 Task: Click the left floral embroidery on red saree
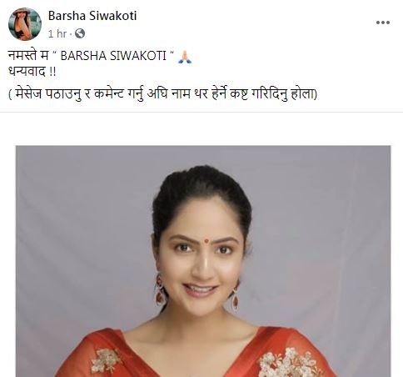click(106, 359)
